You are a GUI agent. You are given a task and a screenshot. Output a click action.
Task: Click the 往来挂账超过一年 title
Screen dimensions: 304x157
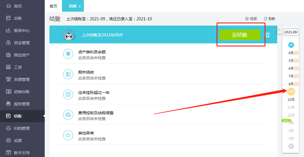pyautogui.click(x=94, y=93)
